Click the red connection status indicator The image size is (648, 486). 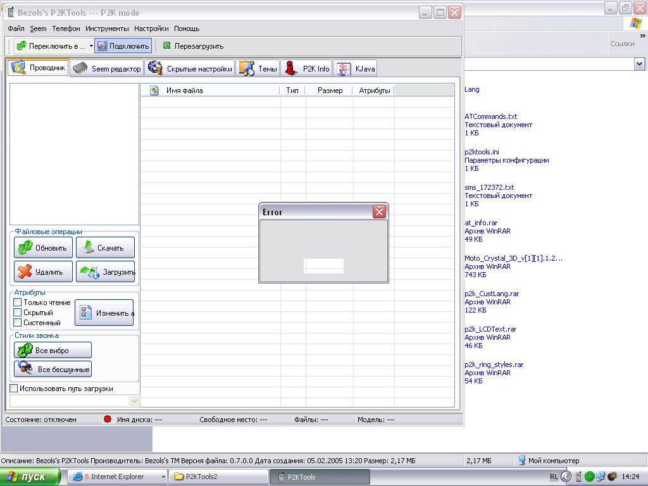[x=108, y=419]
